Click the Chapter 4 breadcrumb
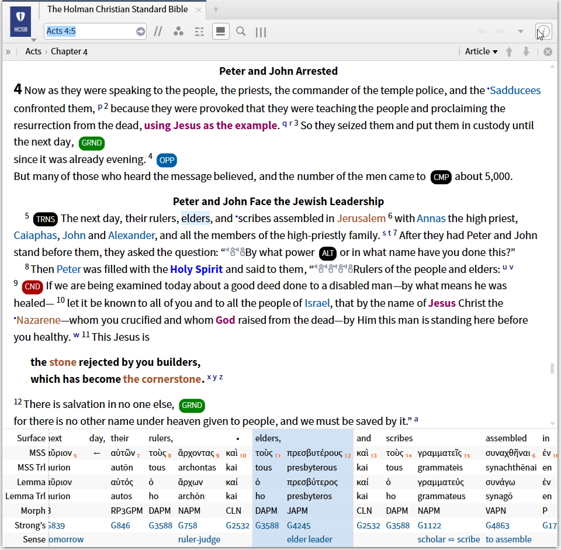 (69, 51)
